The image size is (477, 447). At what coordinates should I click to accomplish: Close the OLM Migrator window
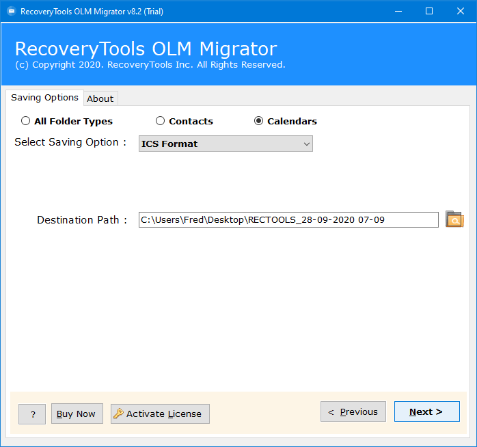point(461,11)
